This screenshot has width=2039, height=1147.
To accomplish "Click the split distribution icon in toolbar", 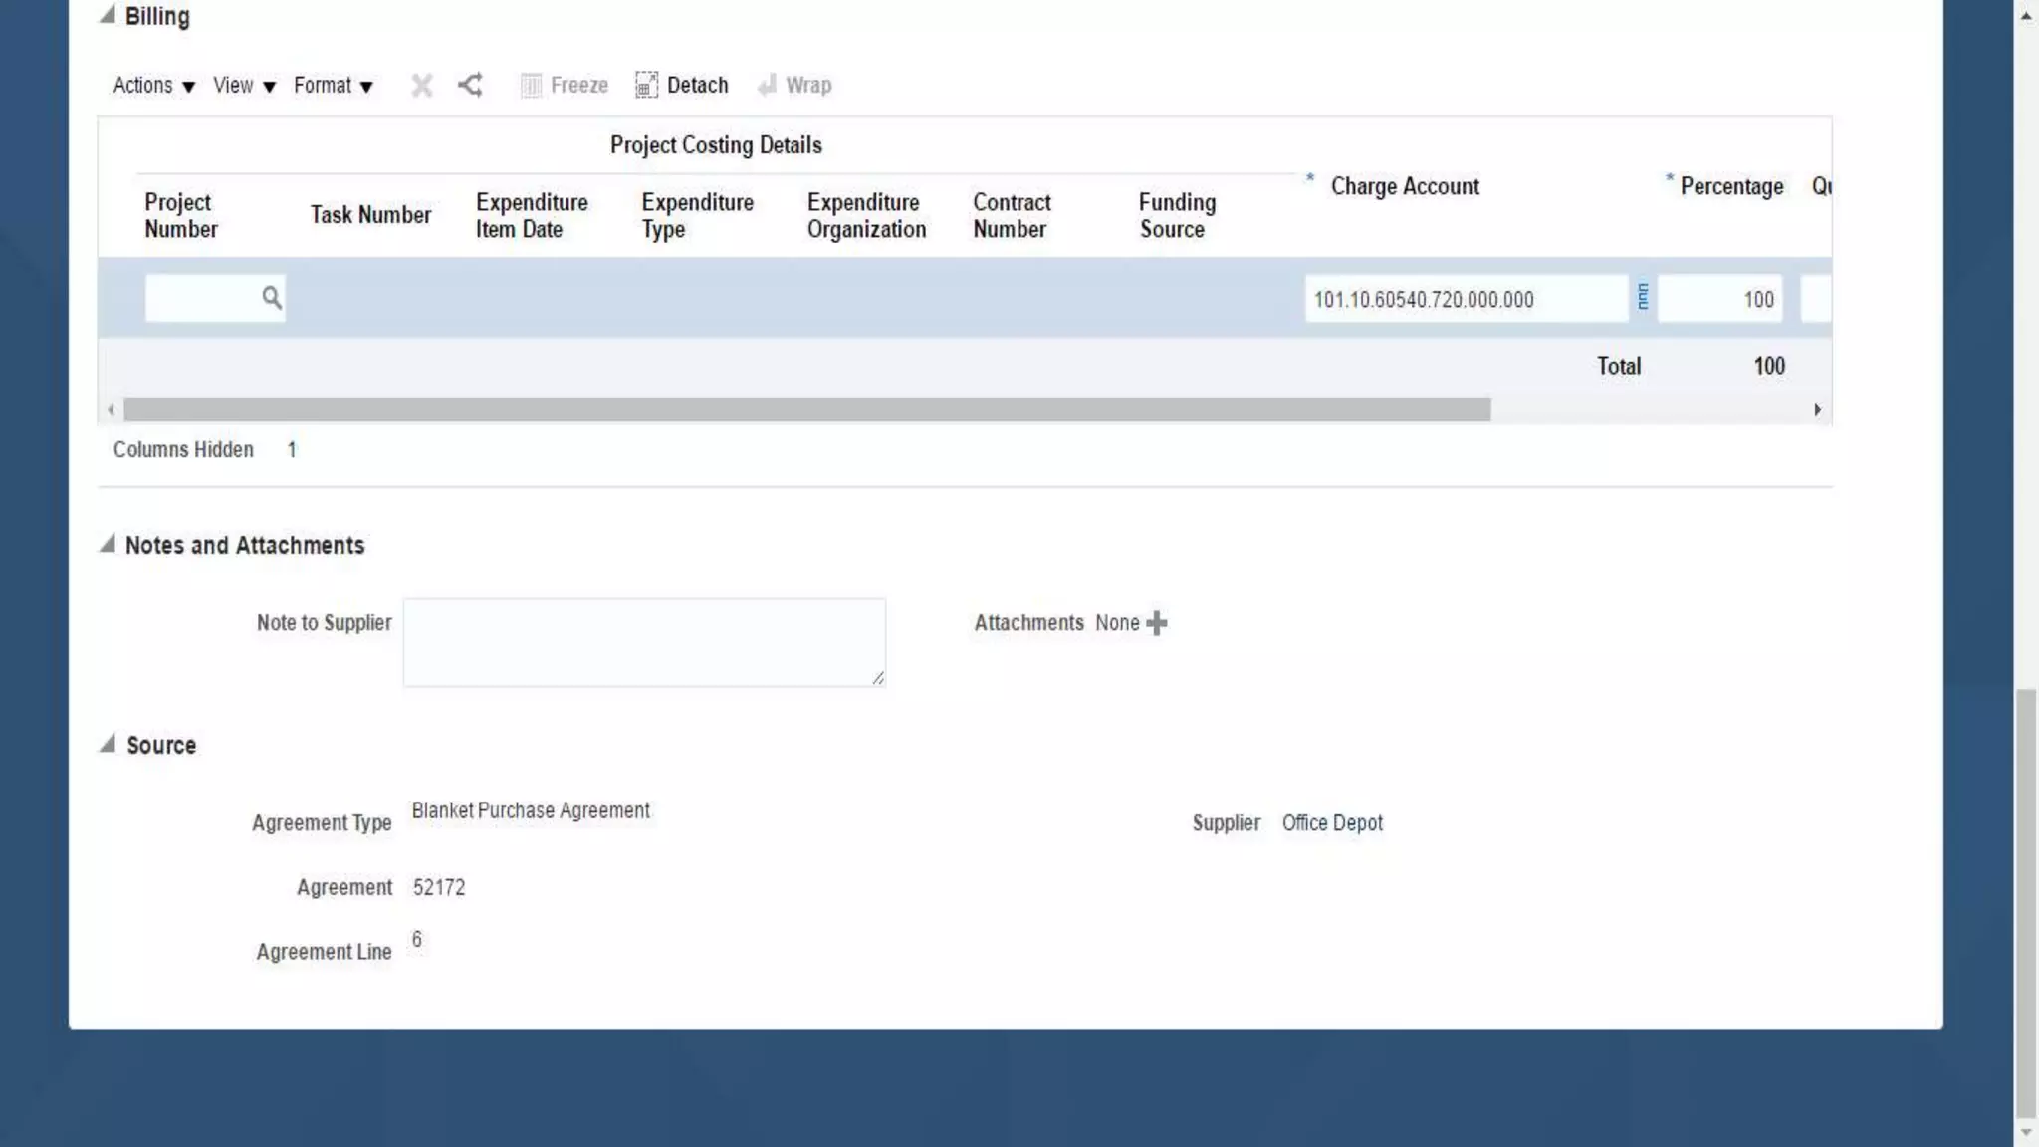I will tap(470, 86).
